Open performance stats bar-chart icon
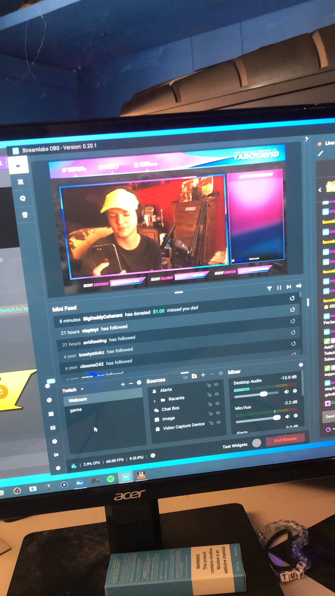Screen dimensions: 335x596 point(74,465)
